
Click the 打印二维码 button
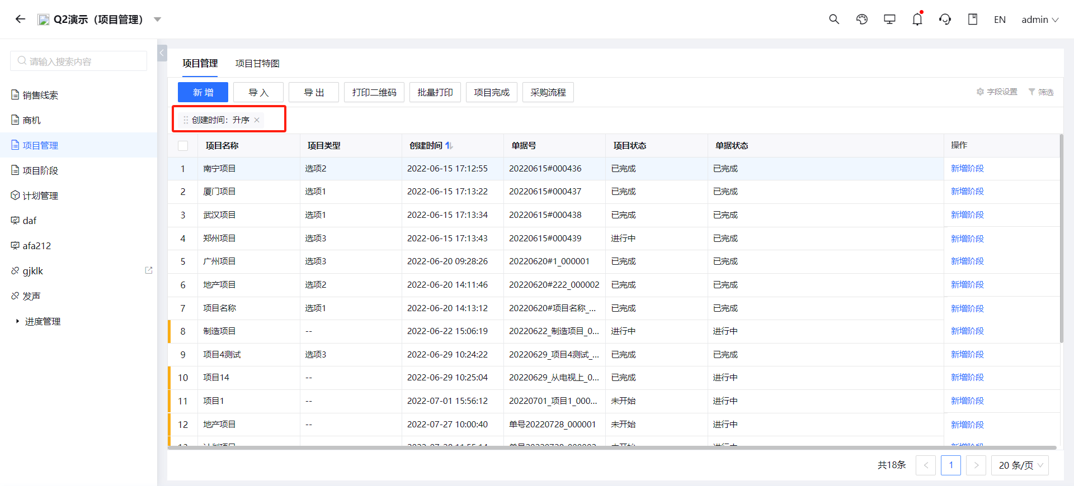374,92
